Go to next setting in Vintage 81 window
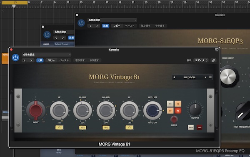 31,60
